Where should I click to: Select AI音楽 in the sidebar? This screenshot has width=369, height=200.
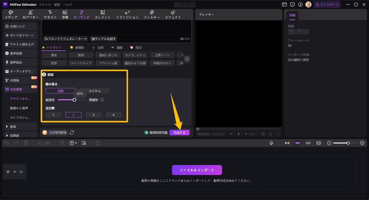point(21,80)
